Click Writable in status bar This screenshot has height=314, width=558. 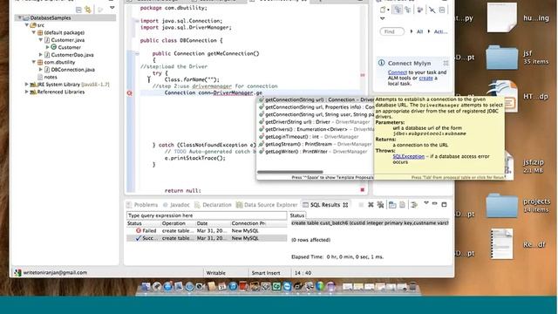click(216, 273)
